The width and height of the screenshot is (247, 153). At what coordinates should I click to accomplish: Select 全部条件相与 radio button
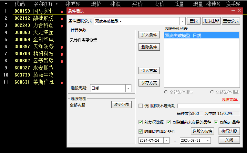(x=166, y=92)
